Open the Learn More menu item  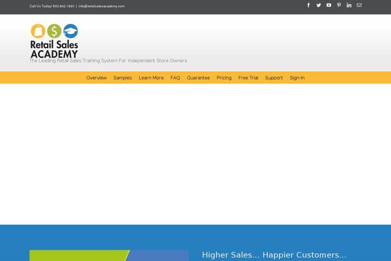(x=151, y=78)
